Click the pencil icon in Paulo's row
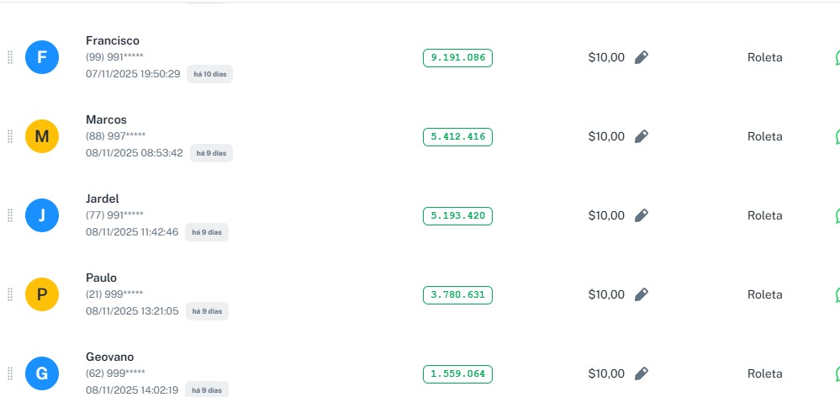This screenshot has height=397, width=840. 642,294
